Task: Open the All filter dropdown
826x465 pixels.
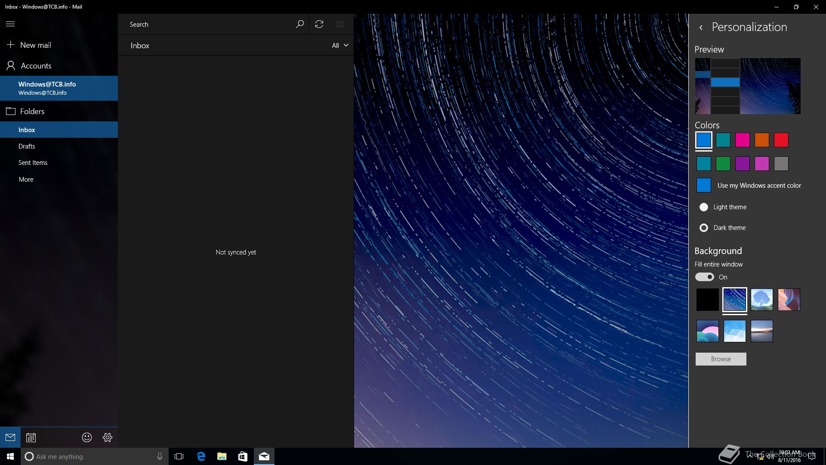Action: [340, 45]
